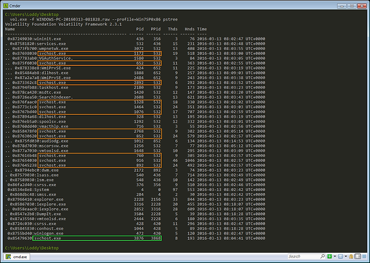Click the Hnds column header
The height and width of the screenshot is (263, 370).
click(x=190, y=29)
